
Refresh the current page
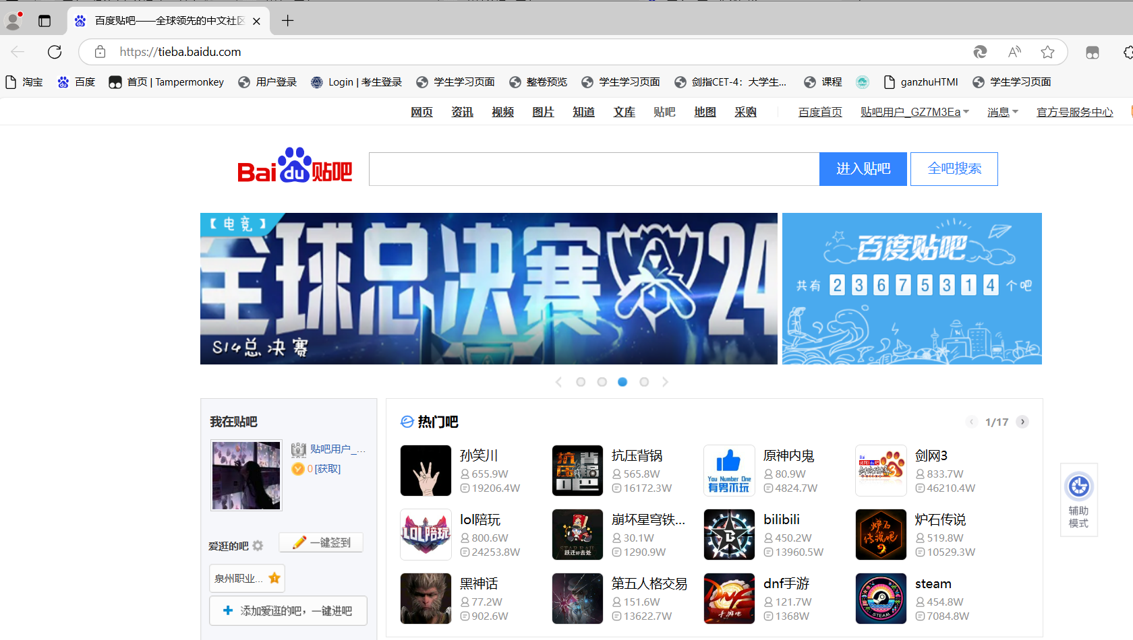tap(55, 52)
